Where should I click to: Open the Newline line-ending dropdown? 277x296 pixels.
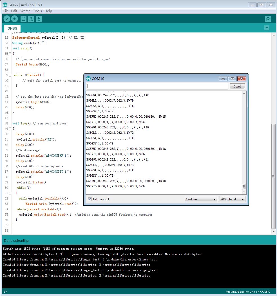click(x=201, y=199)
